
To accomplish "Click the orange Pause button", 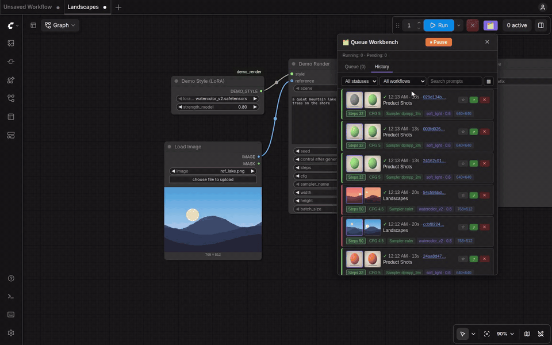I will click(x=439, y=42).
